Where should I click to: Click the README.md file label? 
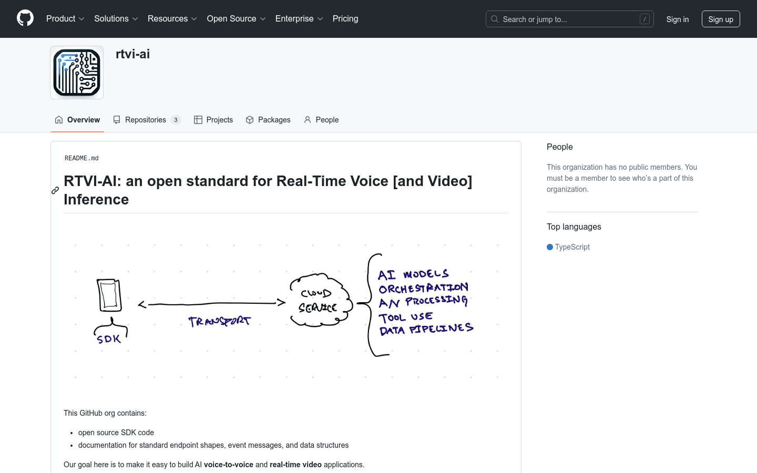tap(81, 158)
